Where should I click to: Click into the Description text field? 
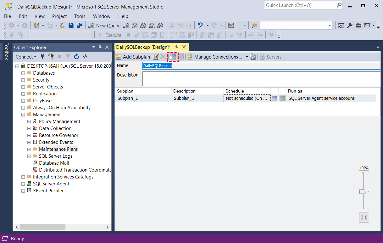pyautogui.click(x=261, y=79)
